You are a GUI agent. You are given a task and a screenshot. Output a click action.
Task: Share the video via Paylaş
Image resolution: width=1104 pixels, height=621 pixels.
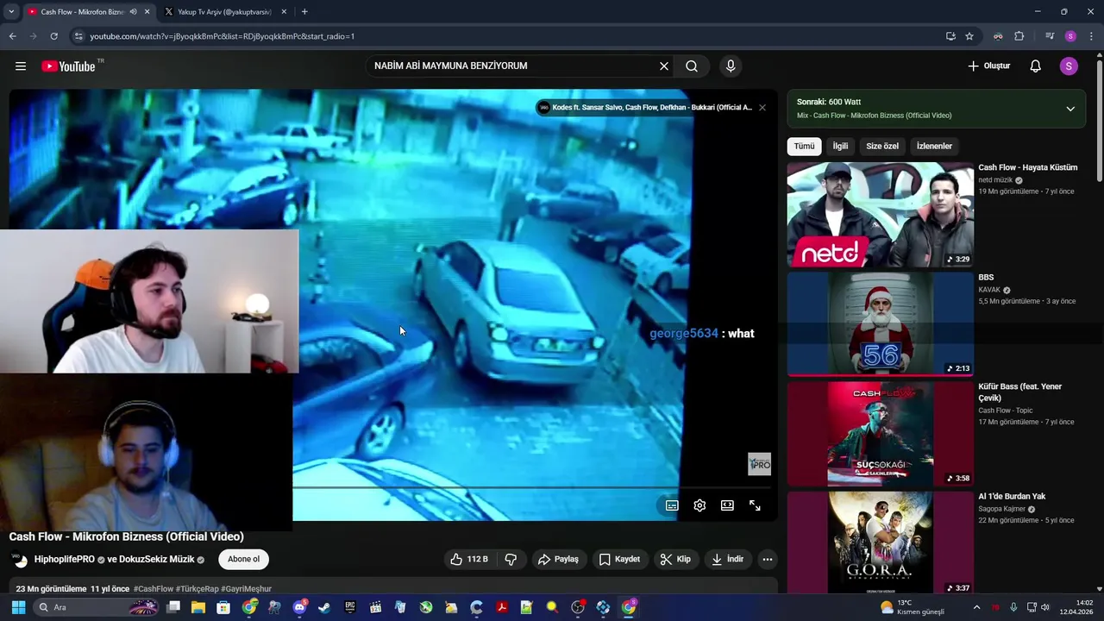[558, 559]
